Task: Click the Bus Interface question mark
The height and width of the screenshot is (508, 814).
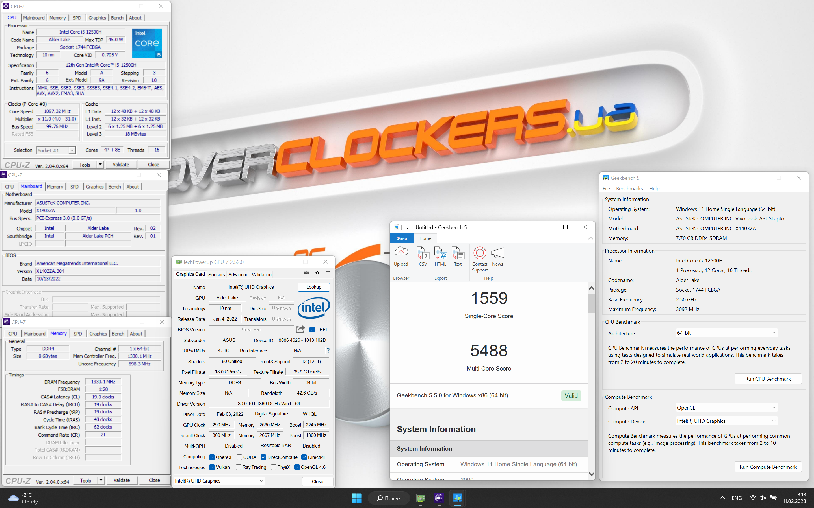Action: (x=328, y=351)
